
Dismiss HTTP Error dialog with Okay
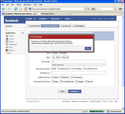point(88,49)
